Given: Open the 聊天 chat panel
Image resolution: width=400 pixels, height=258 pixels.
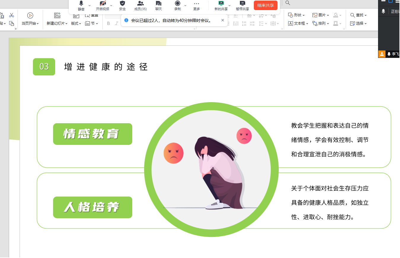Looking at the screenshot, I should [159, 6].
